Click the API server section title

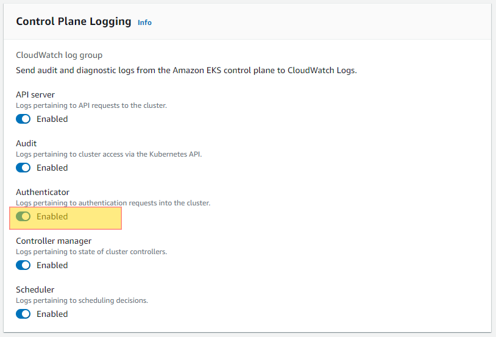(x=35, y=94)
